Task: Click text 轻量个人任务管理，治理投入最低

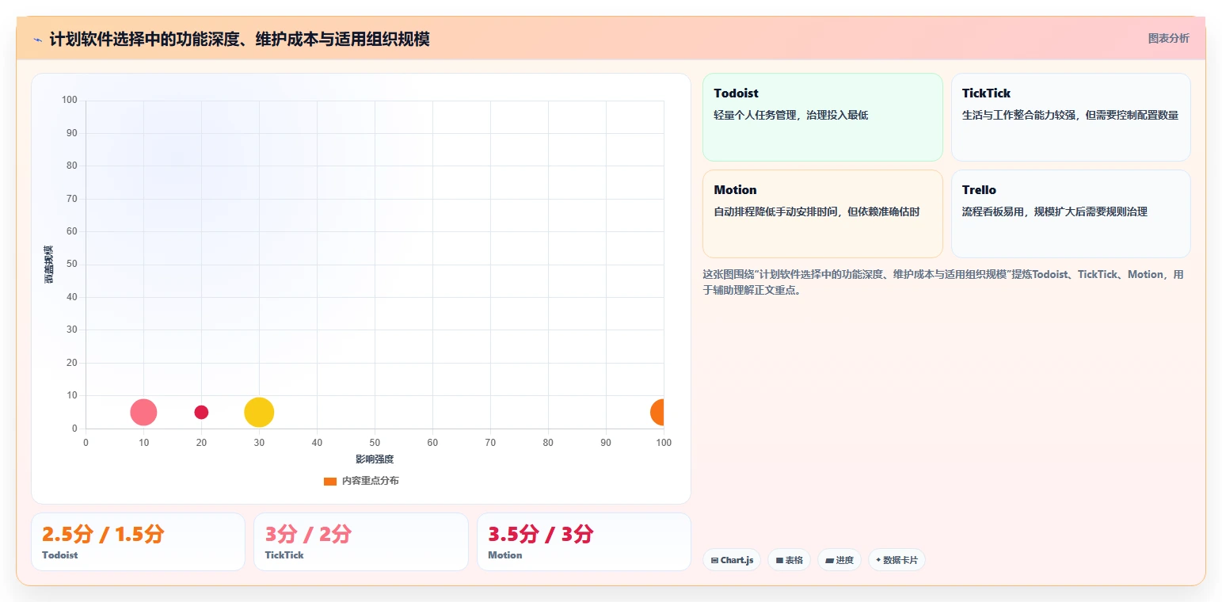Action: 791,115
